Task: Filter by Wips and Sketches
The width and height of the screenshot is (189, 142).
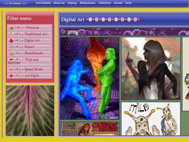Action: 30,61
